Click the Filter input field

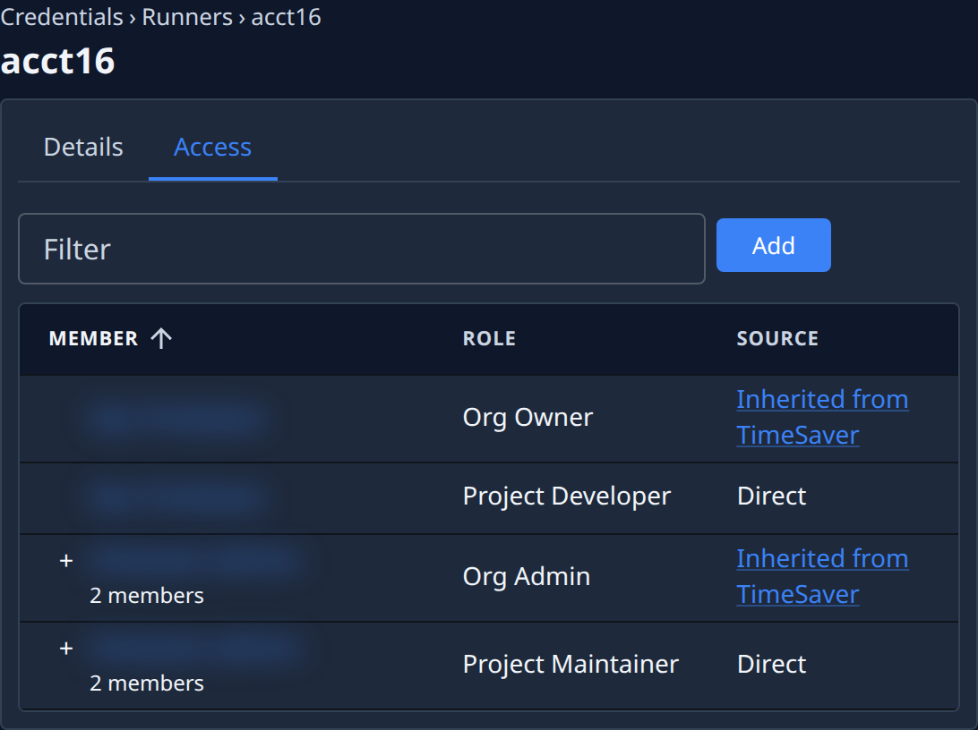pos(362,249)
